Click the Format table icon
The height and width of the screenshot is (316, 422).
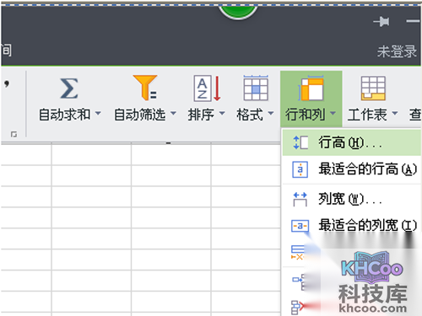tap(256, 88)
